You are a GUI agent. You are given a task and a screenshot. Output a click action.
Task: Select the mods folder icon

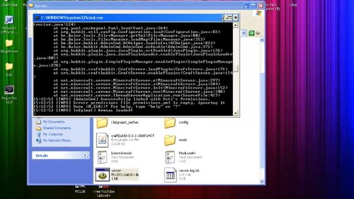pyautogui.click(x=170, y=140)
